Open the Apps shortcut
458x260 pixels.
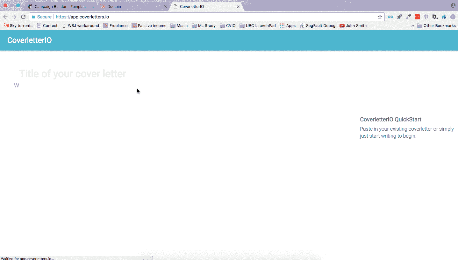click(x=288, y=26)
